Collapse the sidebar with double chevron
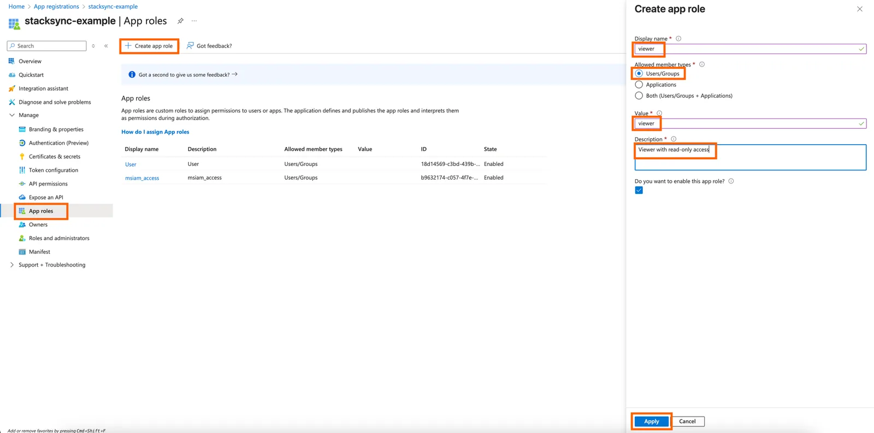This screenshot has height=433, width=874. (x=106, y=46)
